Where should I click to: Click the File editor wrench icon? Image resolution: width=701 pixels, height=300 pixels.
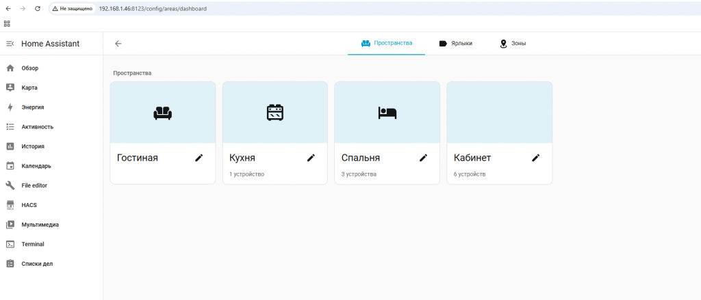[10, 185]
